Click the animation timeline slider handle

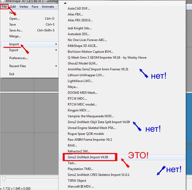coord(4,179)
